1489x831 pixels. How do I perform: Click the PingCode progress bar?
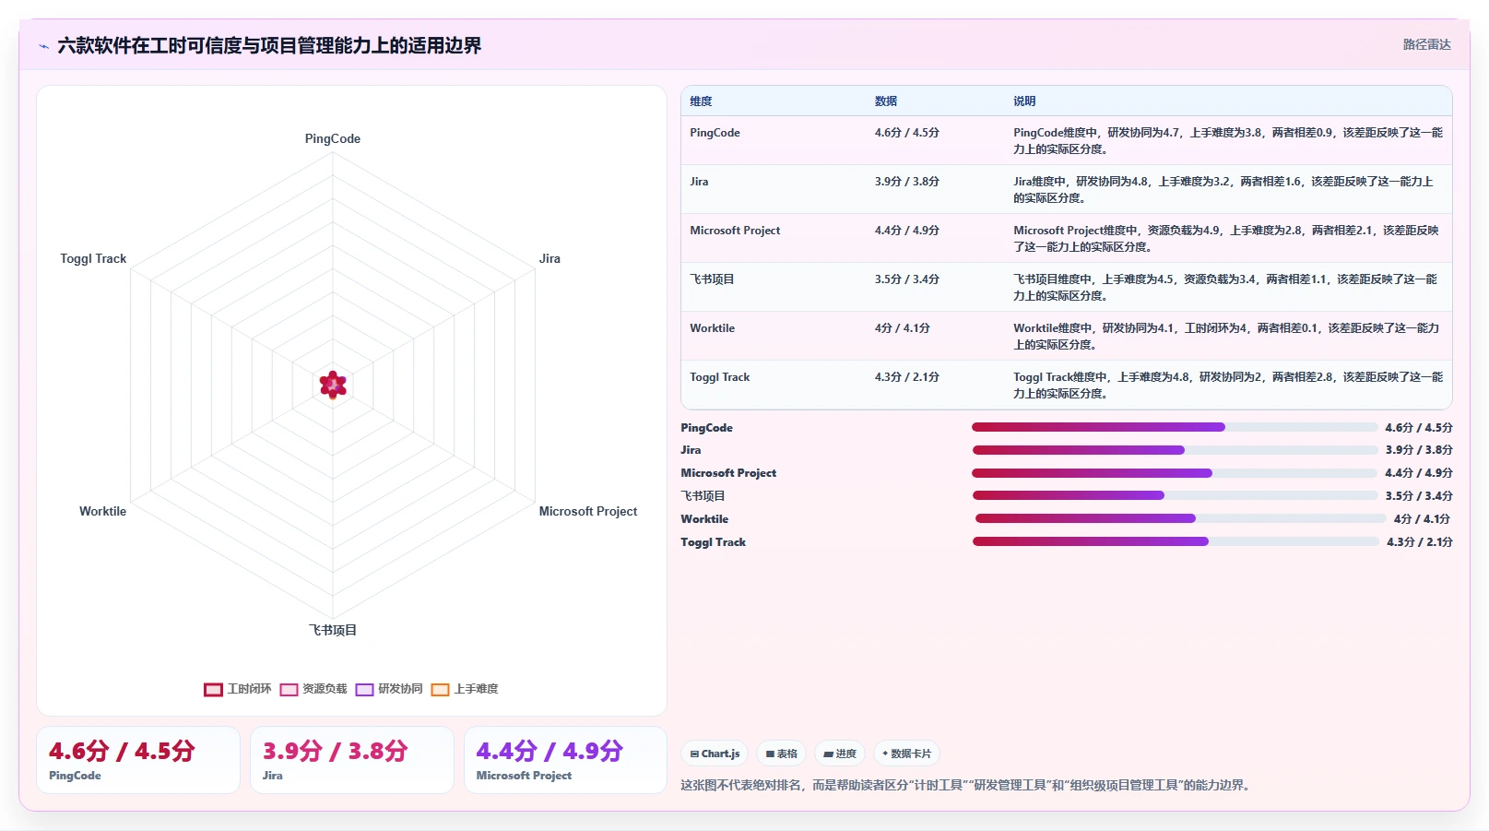point(1175,427)
